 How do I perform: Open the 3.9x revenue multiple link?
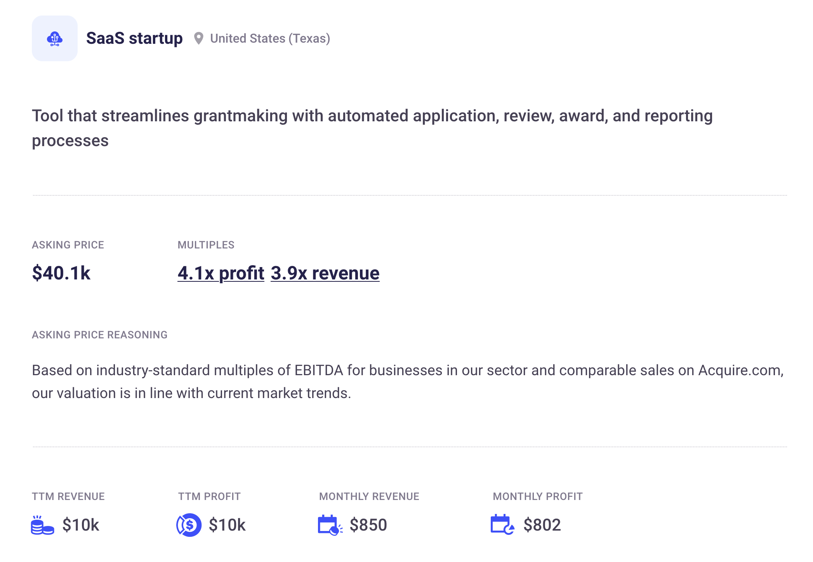325,273
